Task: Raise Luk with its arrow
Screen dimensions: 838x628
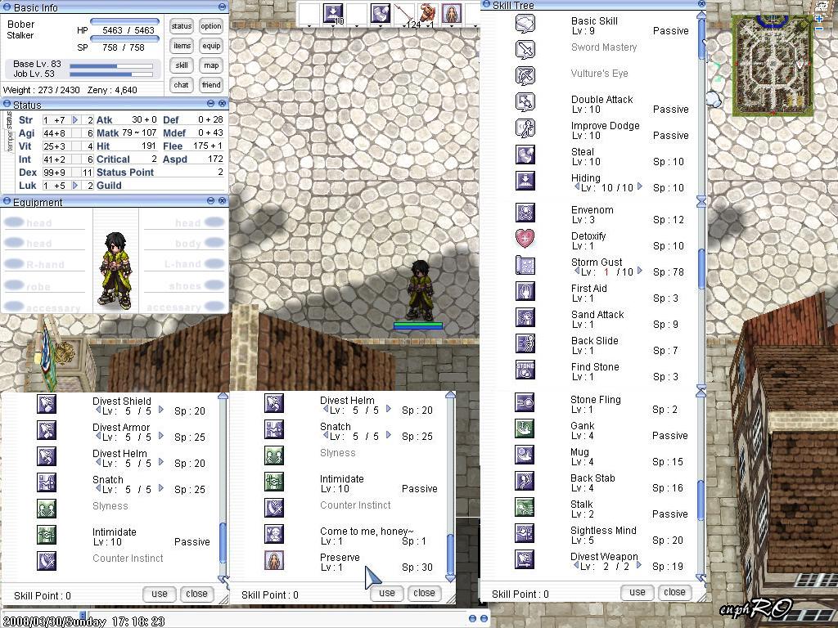Action: 75,186
